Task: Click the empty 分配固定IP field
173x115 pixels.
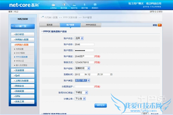Action: (84, 87)
